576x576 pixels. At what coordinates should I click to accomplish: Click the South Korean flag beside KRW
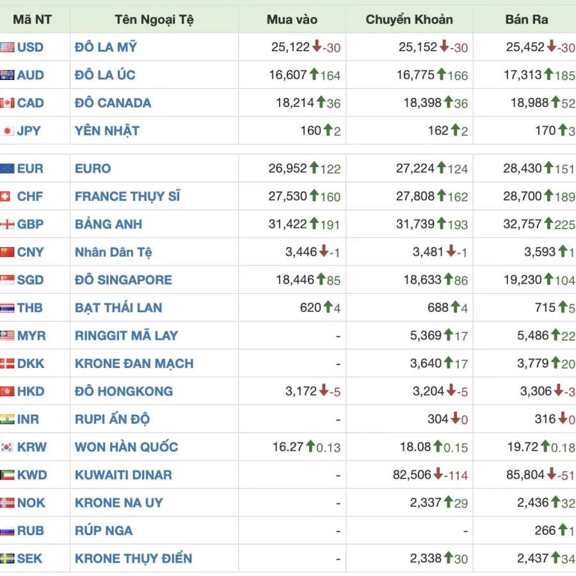[x=7, y=447]
